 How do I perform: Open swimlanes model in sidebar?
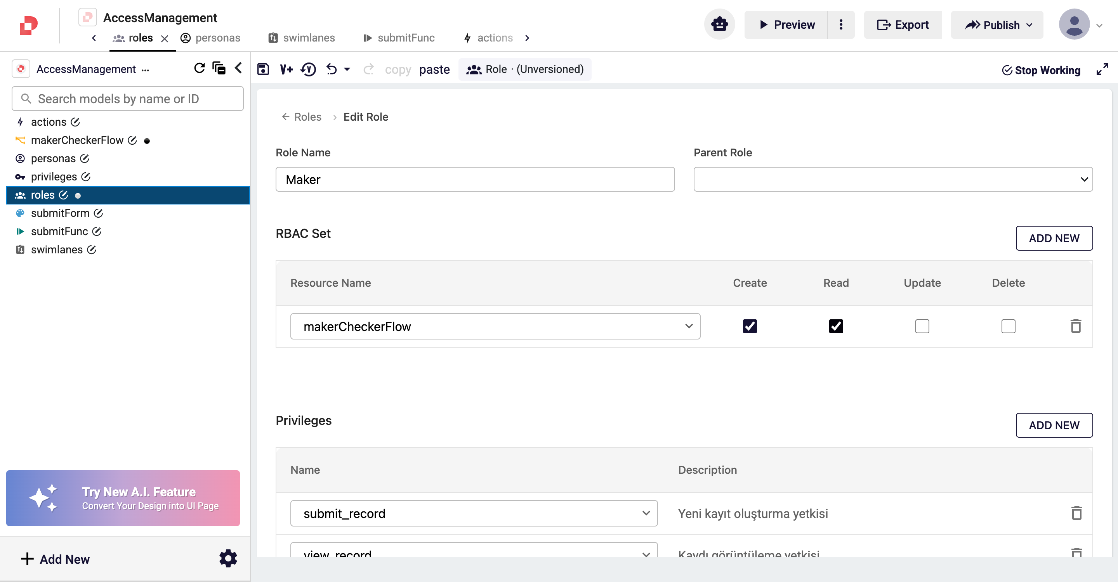pos(56,249)
